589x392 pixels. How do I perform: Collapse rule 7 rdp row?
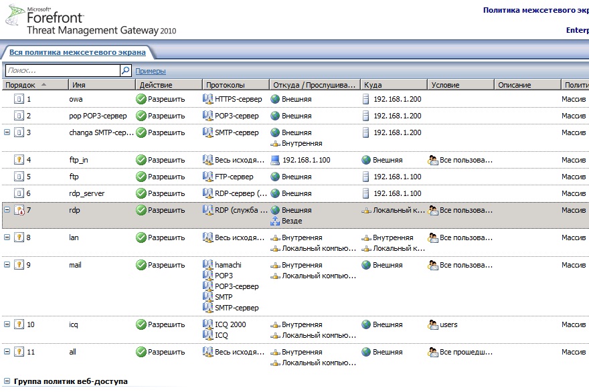pyautogui.click(x=7, y=210)
